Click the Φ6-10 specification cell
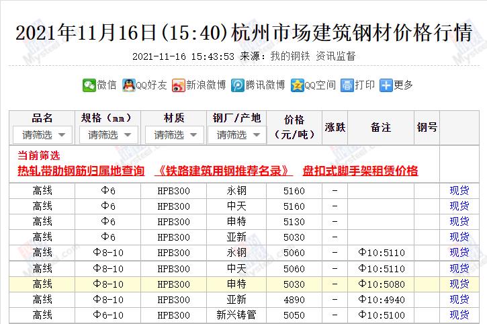The width and height of the screenshot is (487, 324). click(x=108, y=315)
